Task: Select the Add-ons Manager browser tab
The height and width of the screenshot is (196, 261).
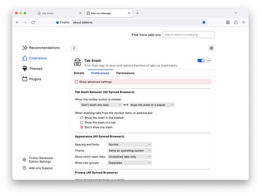Action: tap(109, 13)
